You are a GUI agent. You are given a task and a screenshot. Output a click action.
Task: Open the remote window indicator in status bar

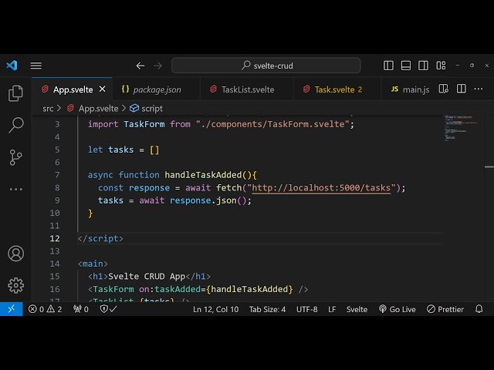click(x=11, y=309)
